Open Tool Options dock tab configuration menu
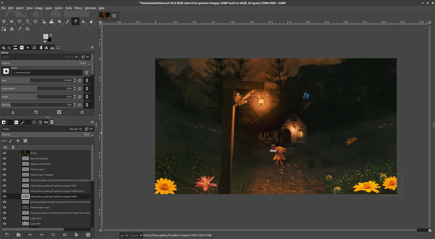 coord(92,48)
